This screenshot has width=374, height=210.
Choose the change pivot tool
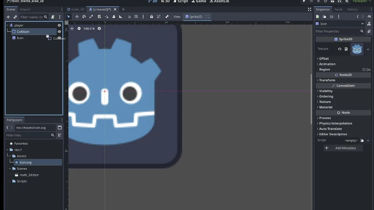point(106,17)
